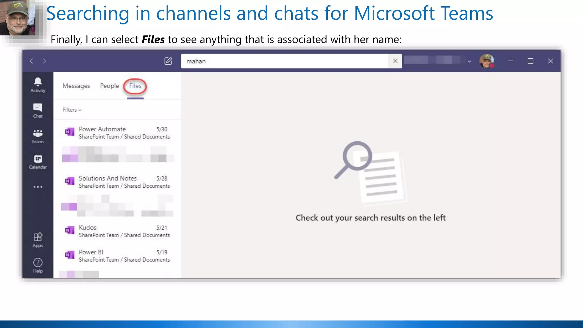Click the 5/28 date on Solutions And Notes

(162, 179)
